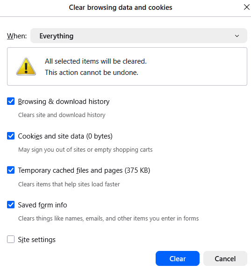Image resolution: width=251 pixels, height=272 pixels.
Task: Click the When: label
Action: pos(17,36)
